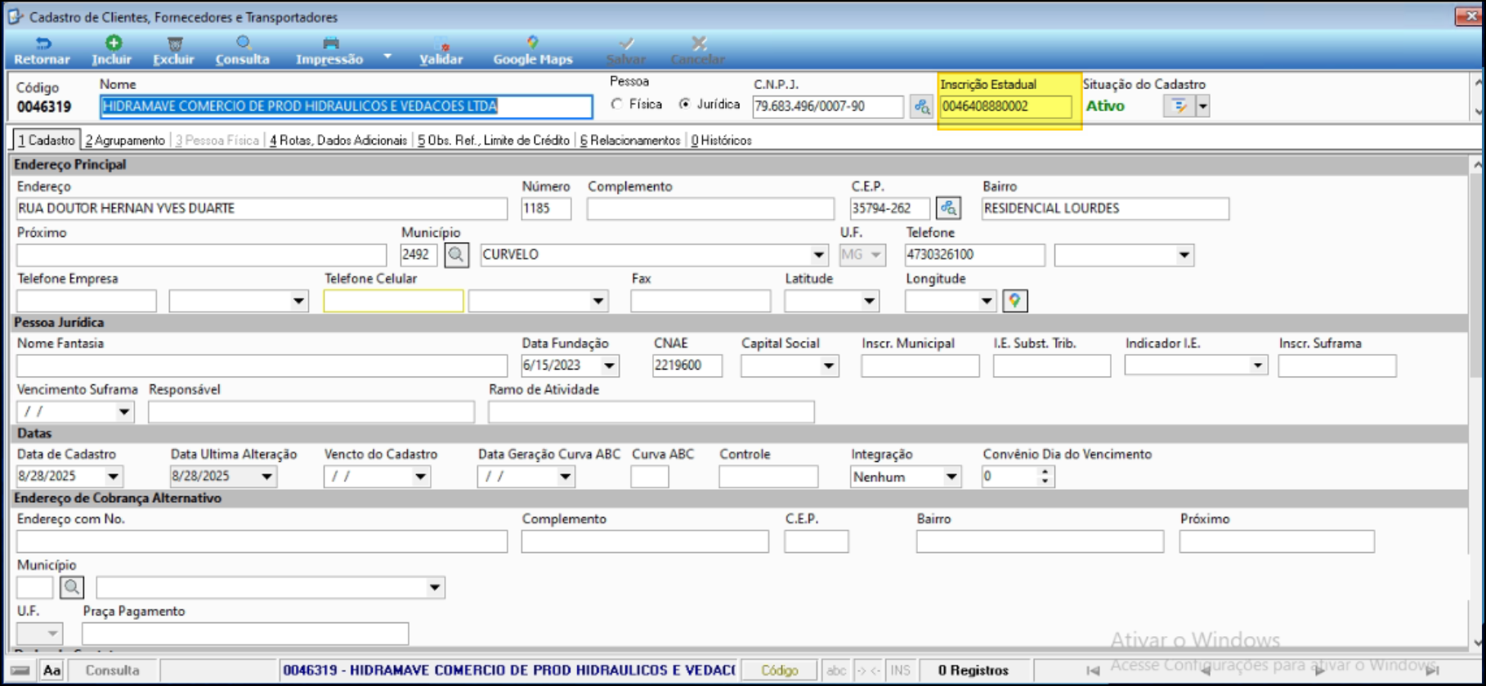Click the Convênio Dia do Vencimento stepper

1045,477
